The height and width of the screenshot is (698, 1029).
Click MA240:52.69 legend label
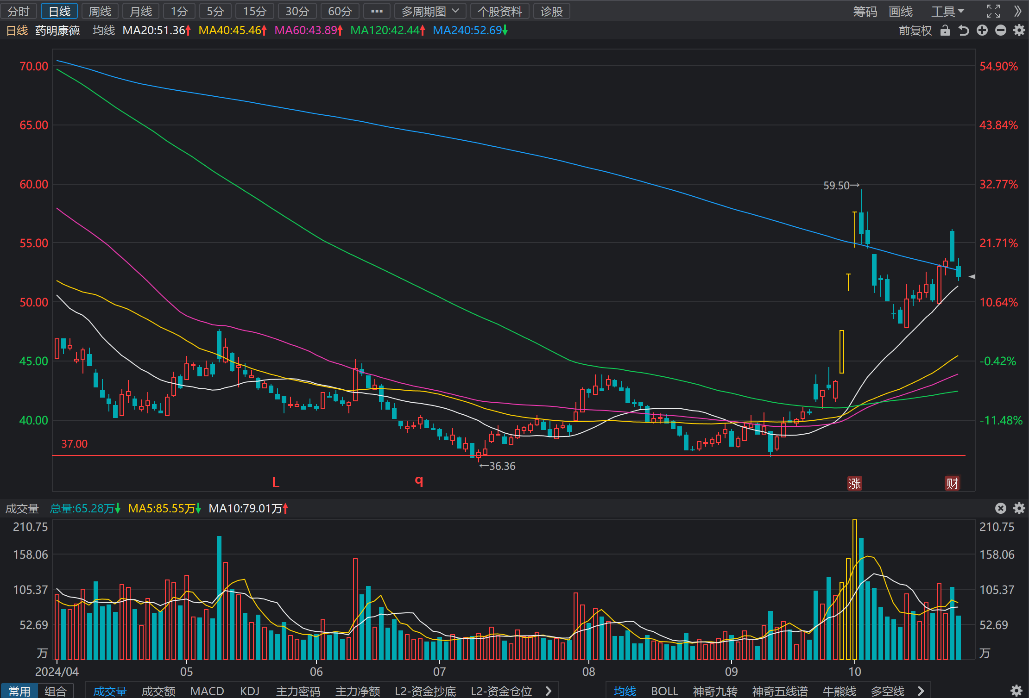tap(470, 31)
